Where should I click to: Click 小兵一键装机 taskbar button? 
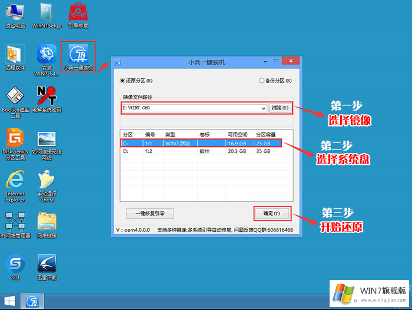[x=32, y=302]
